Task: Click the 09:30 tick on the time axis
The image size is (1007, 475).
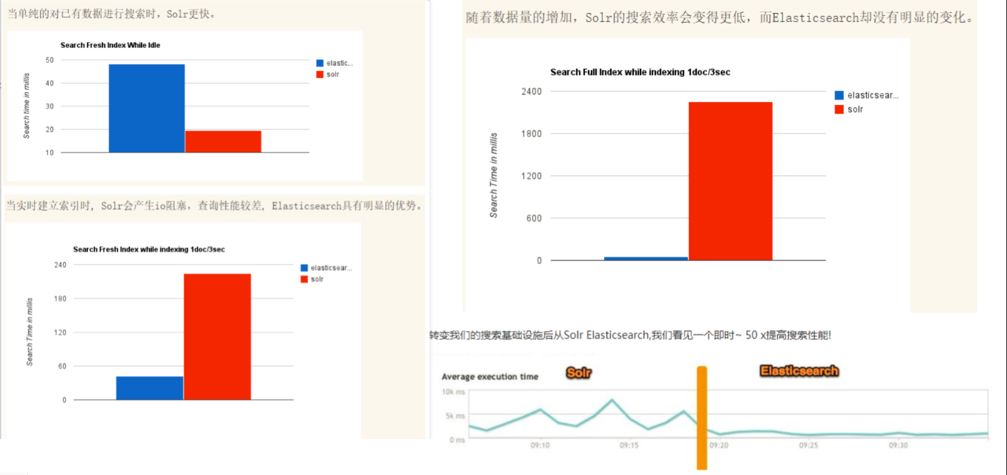Action: click(x=898, y=445)
